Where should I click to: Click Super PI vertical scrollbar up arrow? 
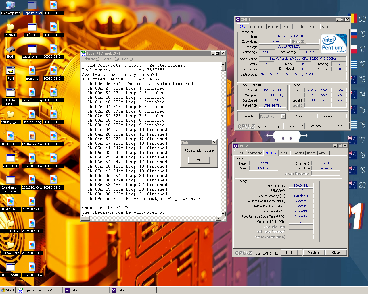tap(223, 64)
